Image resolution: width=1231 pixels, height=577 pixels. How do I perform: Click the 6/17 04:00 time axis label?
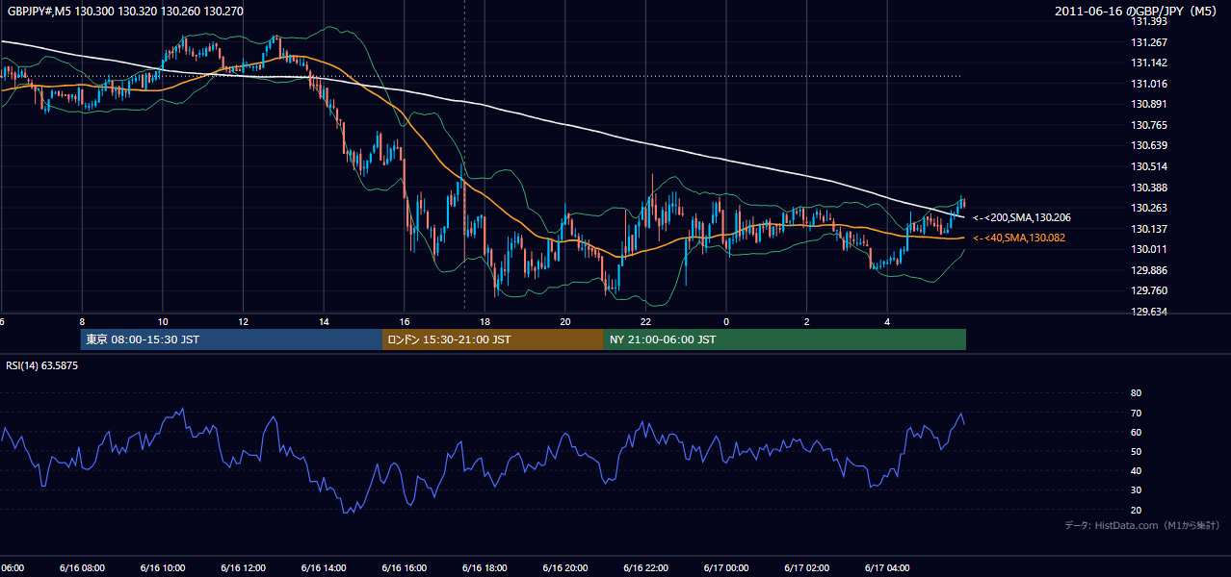click(887, 568)
